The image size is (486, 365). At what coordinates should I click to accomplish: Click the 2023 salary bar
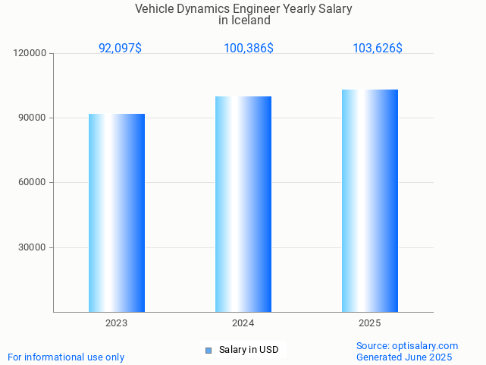[117, 212]
